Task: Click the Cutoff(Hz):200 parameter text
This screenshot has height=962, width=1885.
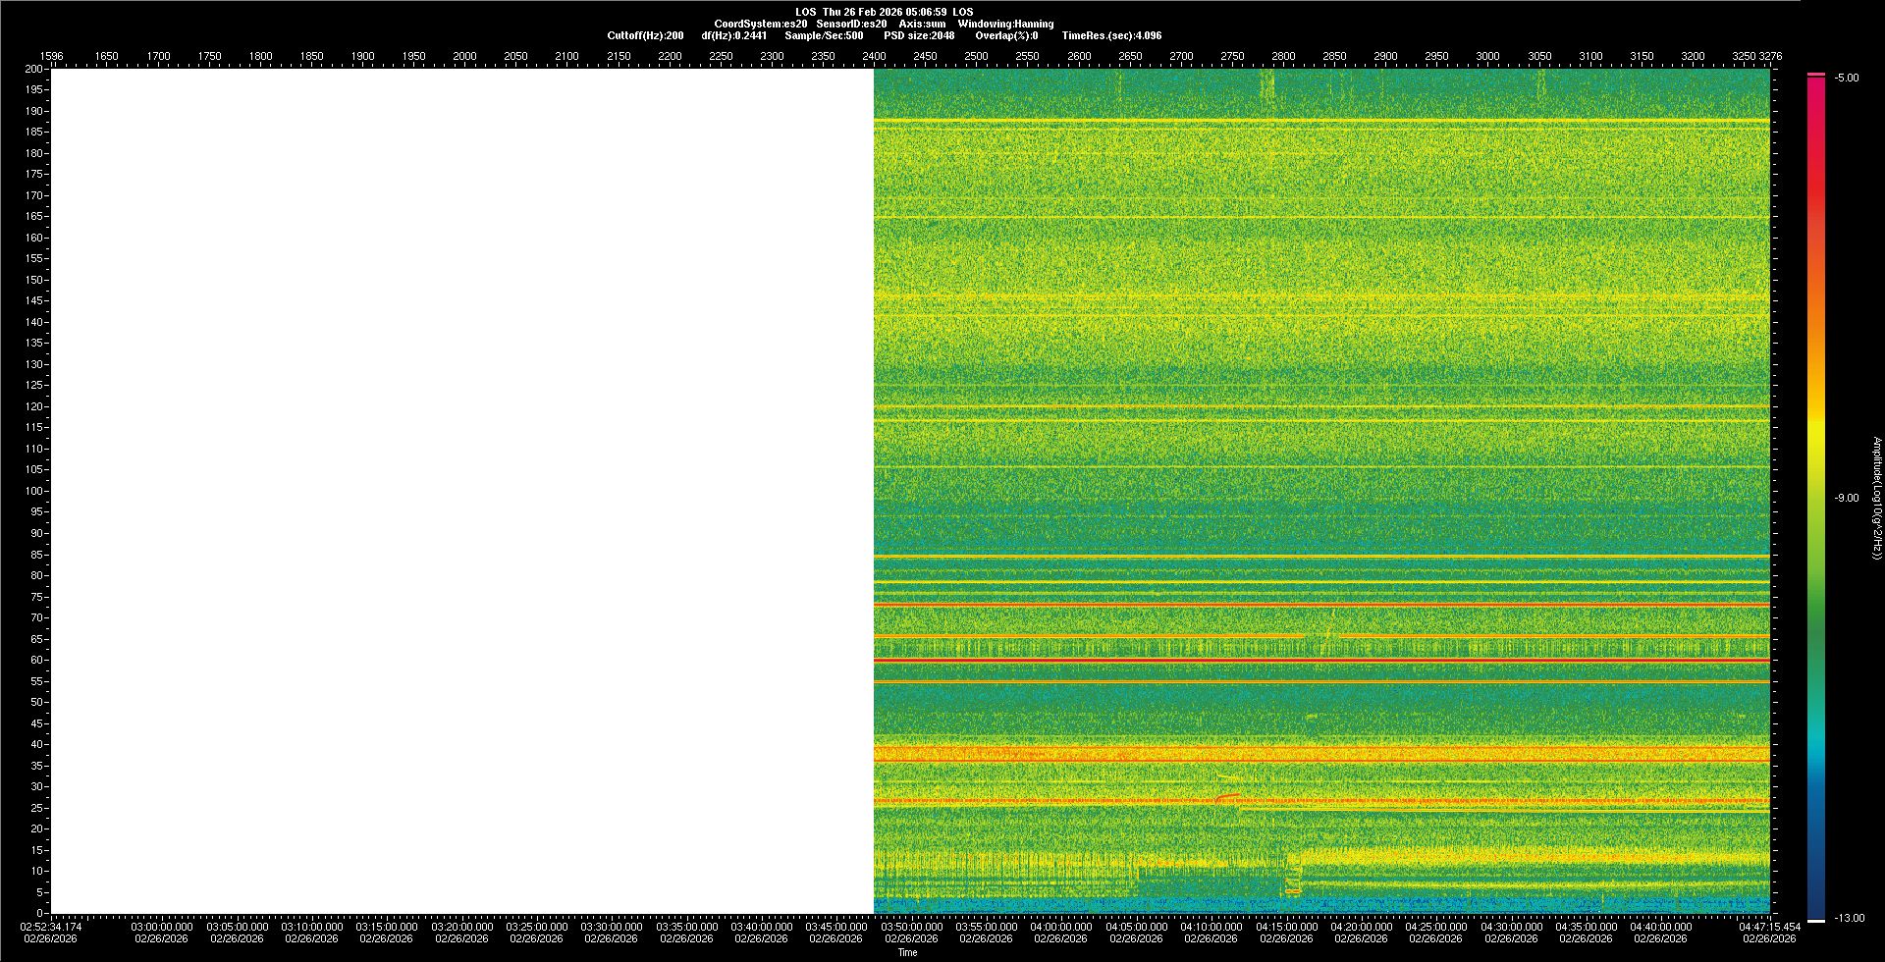Action: [645, 35]
